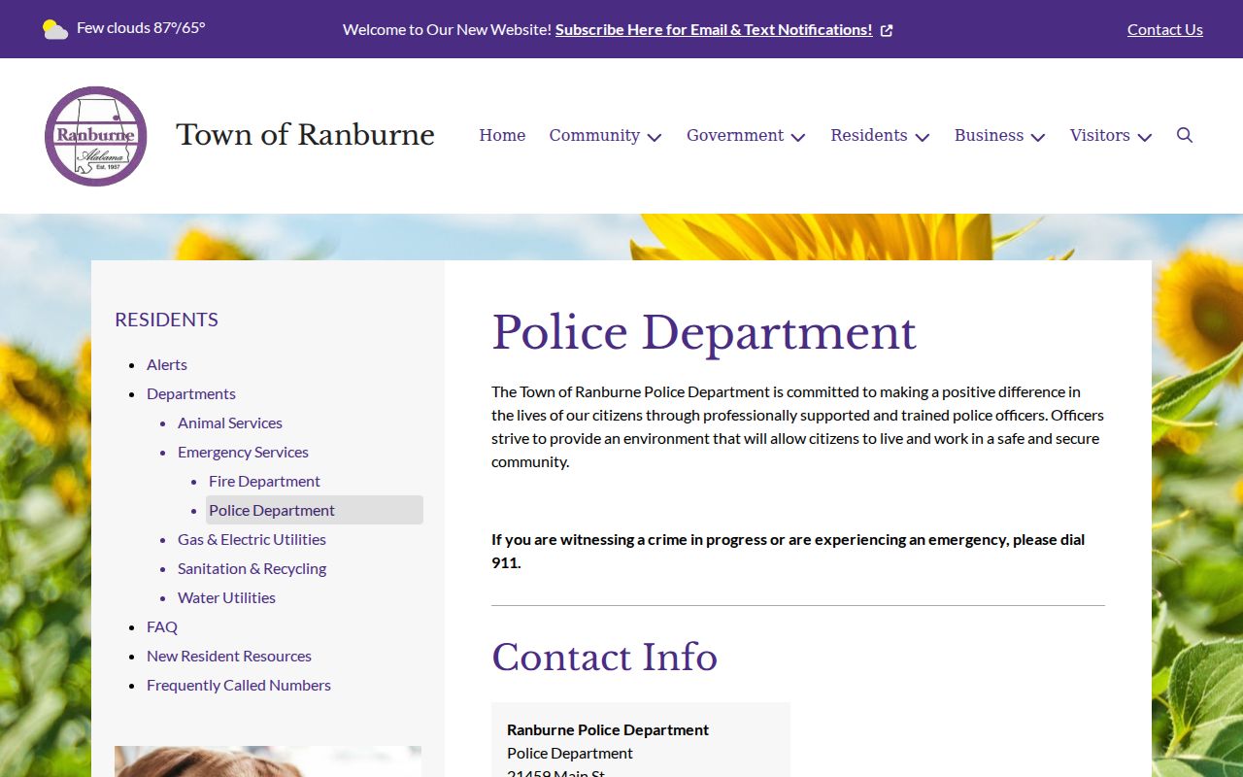Open the Residents menu
Screen dimensions: 1243x777
869,135
